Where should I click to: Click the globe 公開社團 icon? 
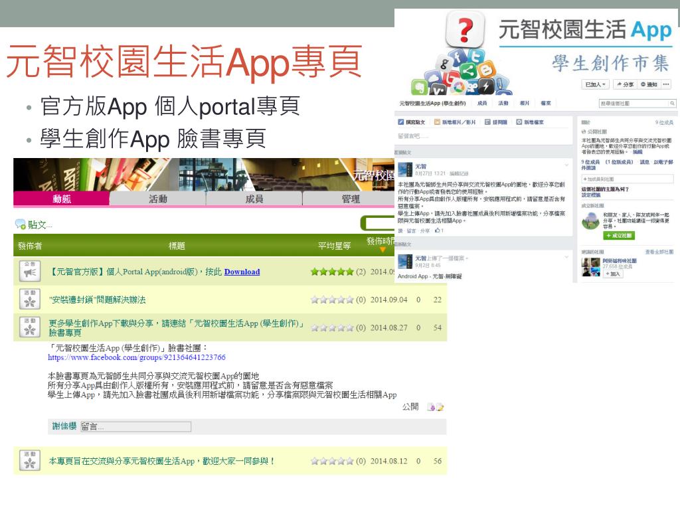pyautogui.click(x=583, y=131)
